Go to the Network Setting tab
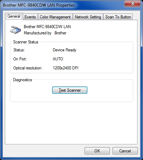This screenshot has height=160, width=143. (88, 17)
